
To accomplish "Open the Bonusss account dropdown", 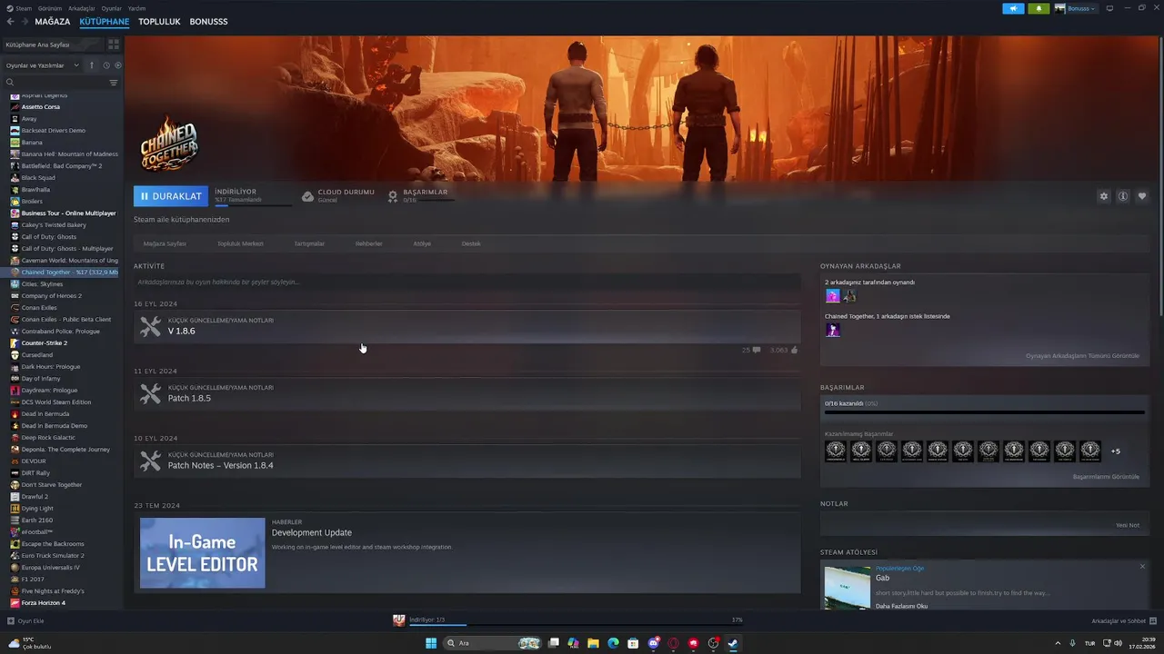I will point(1076,8).
